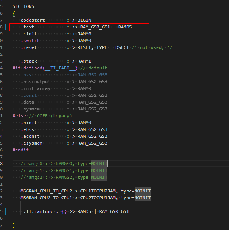Click DSECT on the .reset line
The height and width of the screenshot is (230, 229).
tap(122, 47)
